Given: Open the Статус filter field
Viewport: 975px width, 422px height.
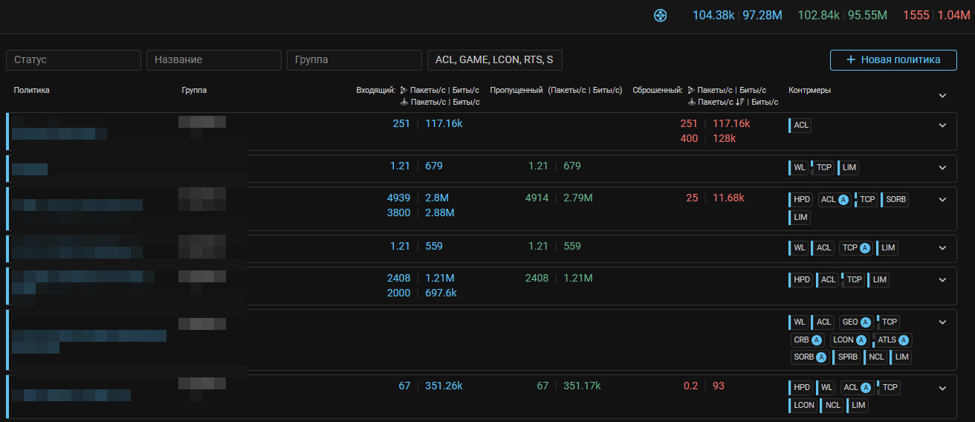Looking at the screenshot, I should (x=73, y=60).
